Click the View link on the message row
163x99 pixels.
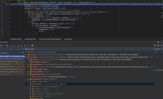tap(151, 57)
